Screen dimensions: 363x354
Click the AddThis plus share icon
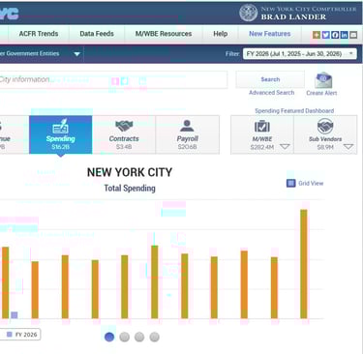click(x=317, y=35)
